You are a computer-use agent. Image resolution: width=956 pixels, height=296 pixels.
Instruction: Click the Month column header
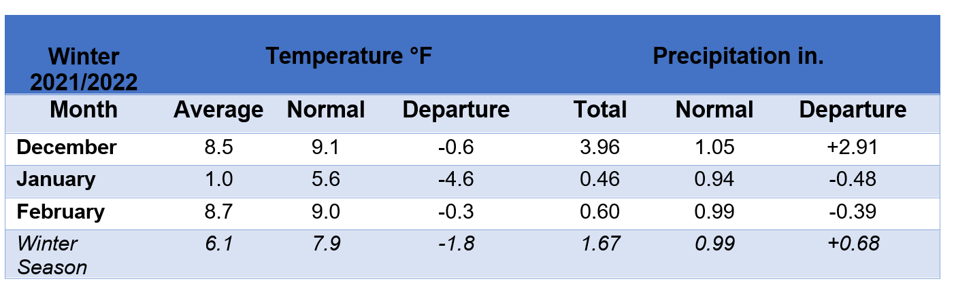point(84,110)
